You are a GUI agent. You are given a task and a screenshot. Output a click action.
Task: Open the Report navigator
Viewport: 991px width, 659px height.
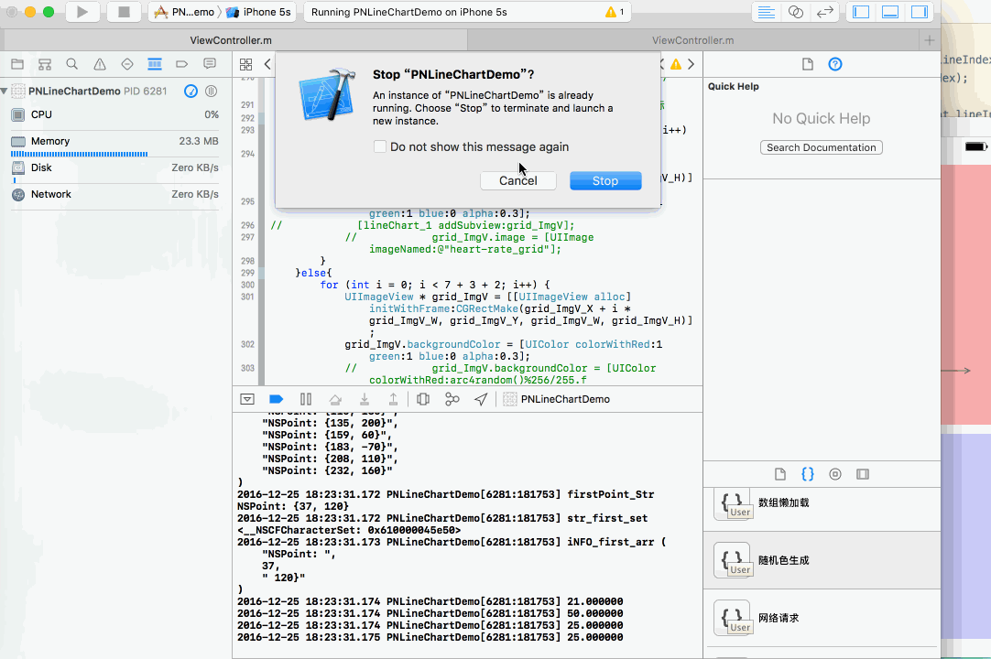(210, 64)
